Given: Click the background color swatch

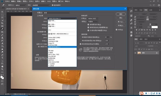Looking at the screenshot, I should coord(3,78).
